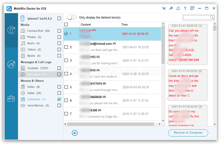Open the shopping cart purchase icon
This screenshot has height=144, width=221.
tap(164, 9)
